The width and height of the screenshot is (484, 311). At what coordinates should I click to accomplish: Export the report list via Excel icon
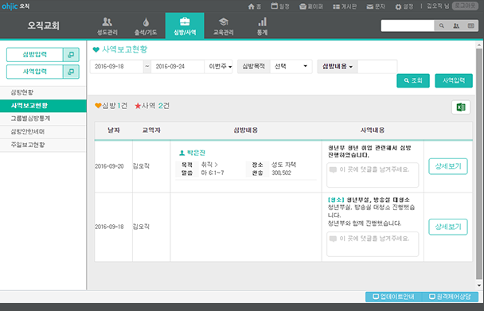point(461,107)
